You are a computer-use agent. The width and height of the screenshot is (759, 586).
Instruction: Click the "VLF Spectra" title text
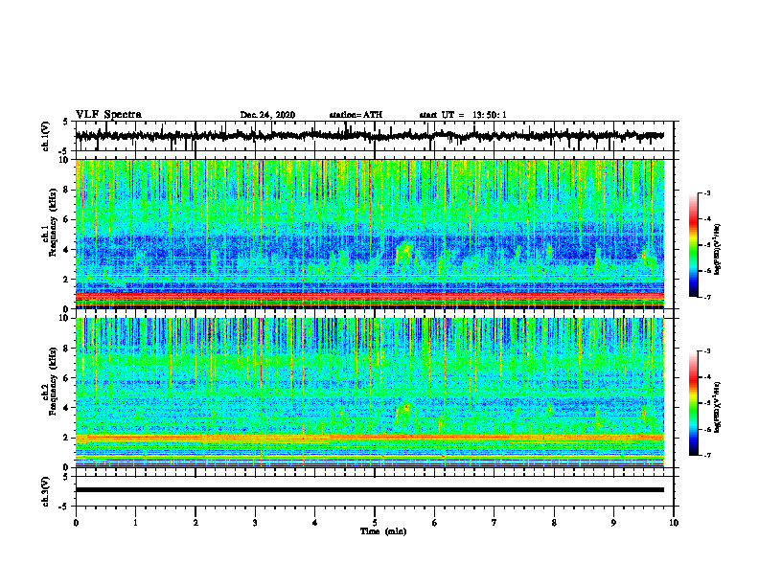click(x=108, y=115)
